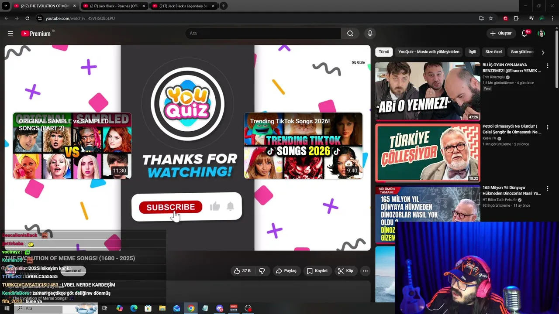Open Original Sample vs Sampled Songs end card
559x314 pixels.
pos(72,146)
